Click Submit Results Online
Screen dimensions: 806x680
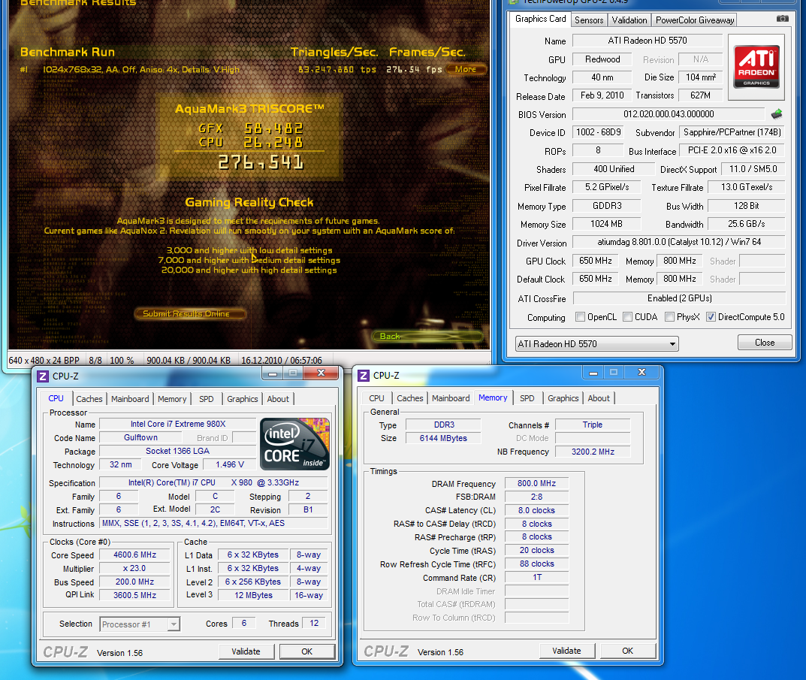(x=190, y=314)
